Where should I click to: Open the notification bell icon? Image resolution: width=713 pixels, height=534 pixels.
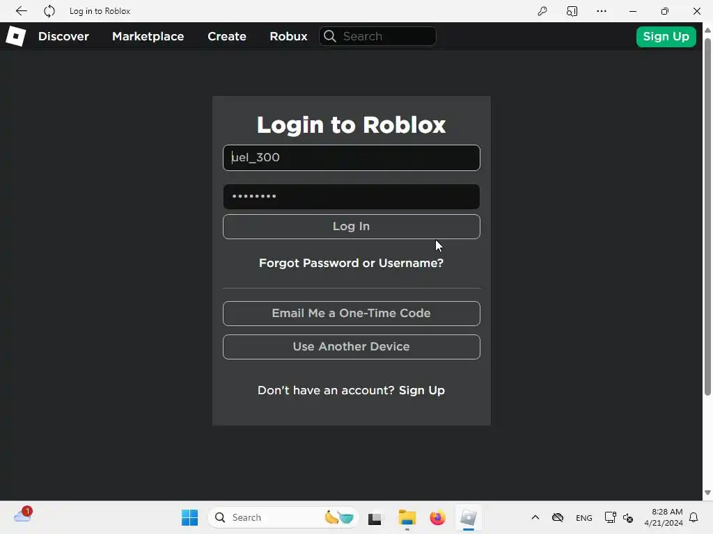(x=694, y=517)
